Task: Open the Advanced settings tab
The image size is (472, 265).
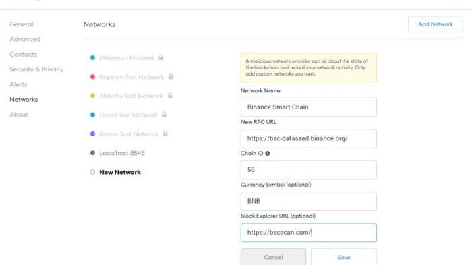Action: coord(25,39)
